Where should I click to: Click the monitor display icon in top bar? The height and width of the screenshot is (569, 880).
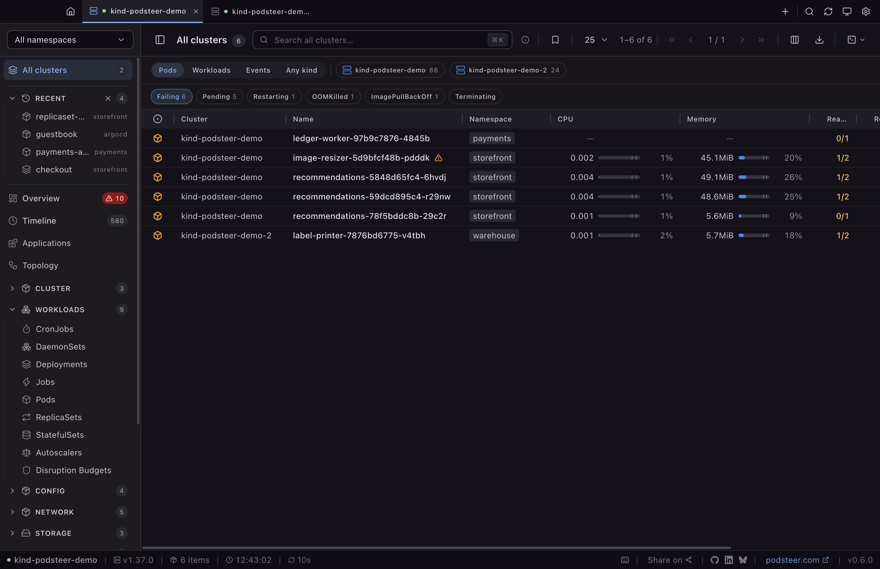click(x=847, y=11)
